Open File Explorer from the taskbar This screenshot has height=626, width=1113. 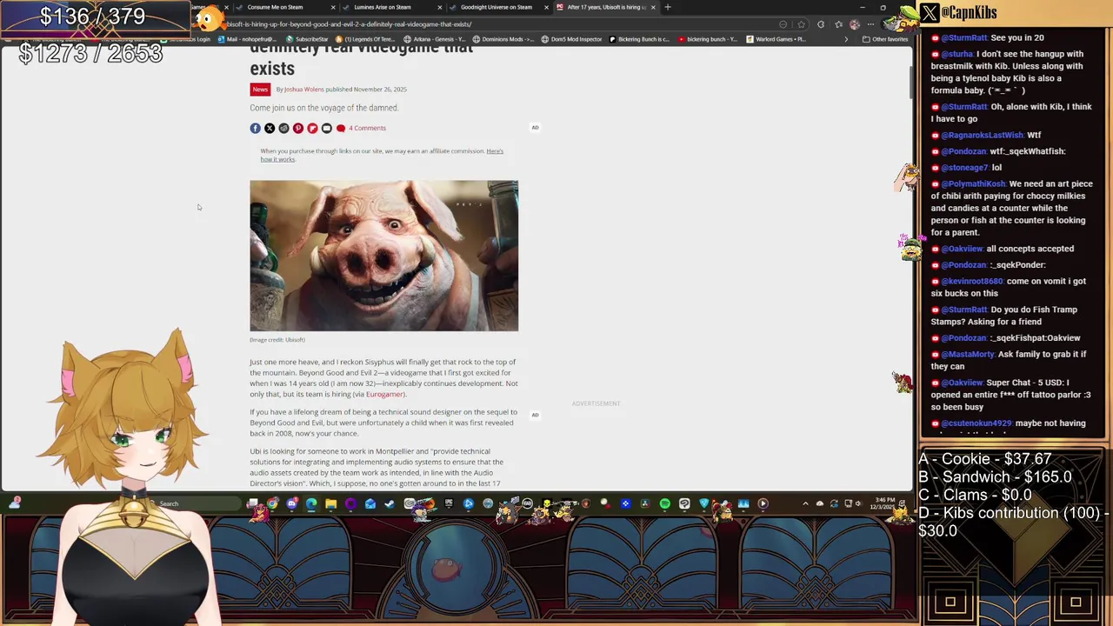point(330,503)
